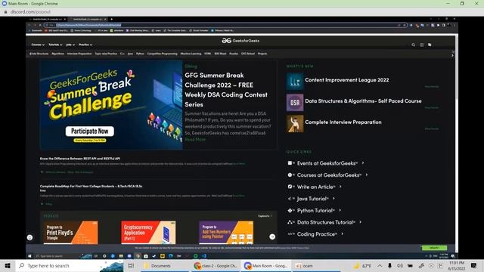Open Task View on the taskbar

(131, 265)
